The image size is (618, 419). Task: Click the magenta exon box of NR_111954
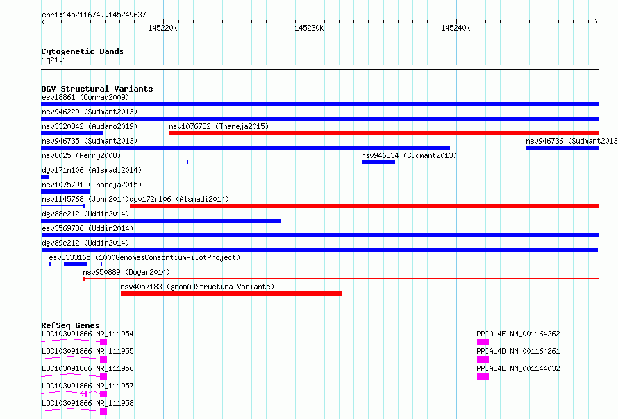[103, 342]
